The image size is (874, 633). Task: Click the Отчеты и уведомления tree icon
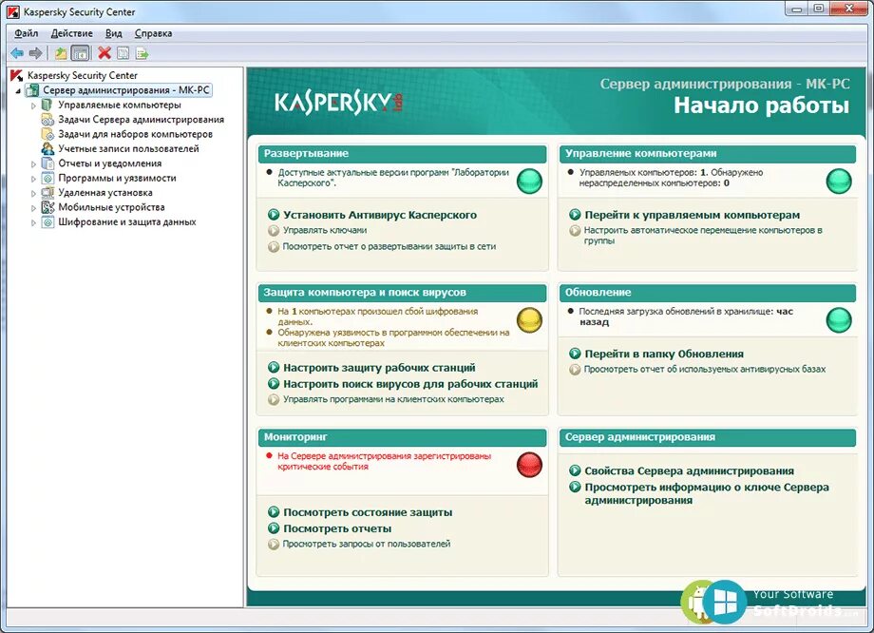(47, 163)
